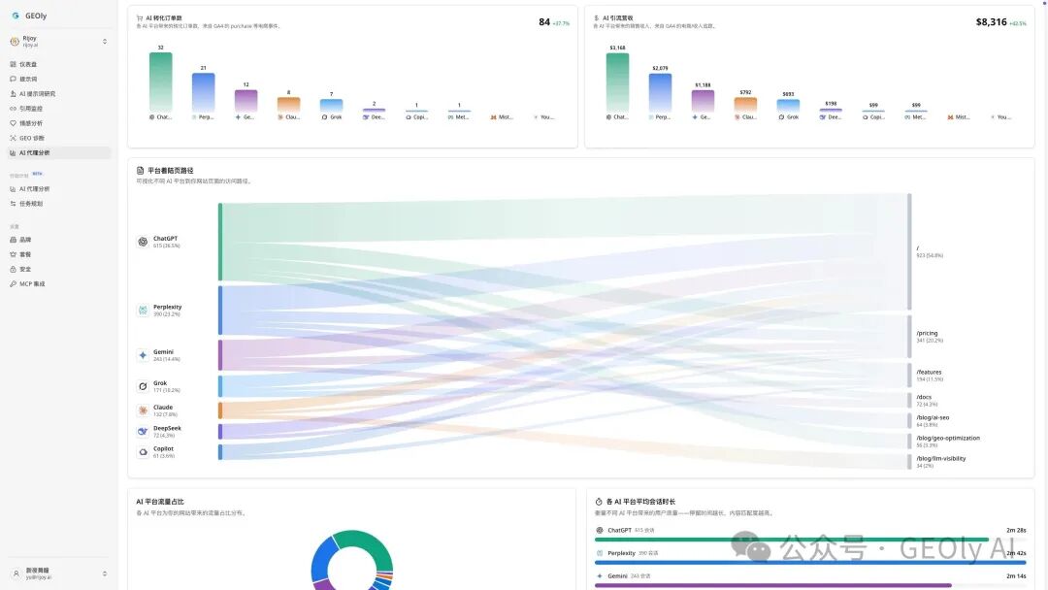The width and height of the screenshot is (1048, 590).
Task: Click the Gemini 2m 14s duration value
Action: pyautogui.click(x=1016, y=576)
